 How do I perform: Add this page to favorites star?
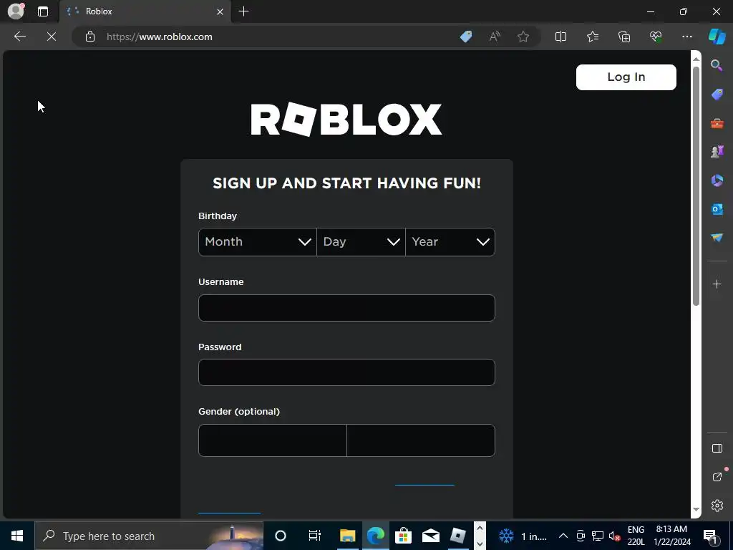point(523,37)
